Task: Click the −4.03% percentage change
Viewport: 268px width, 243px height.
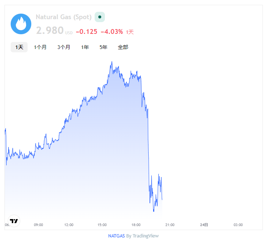Action: [x=112, y=32]
